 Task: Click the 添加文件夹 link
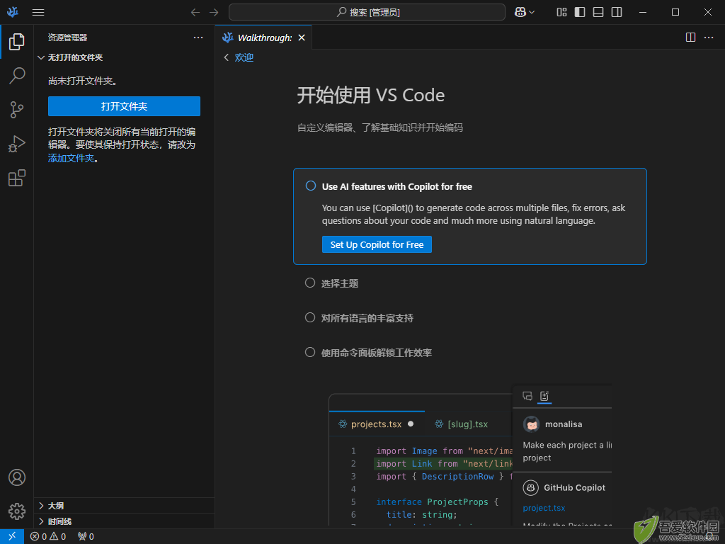click(72, 158)
